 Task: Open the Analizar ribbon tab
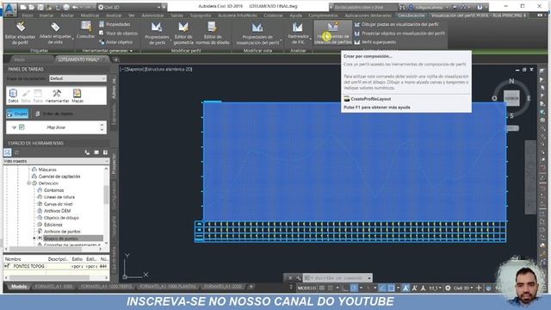click(114, 15)
